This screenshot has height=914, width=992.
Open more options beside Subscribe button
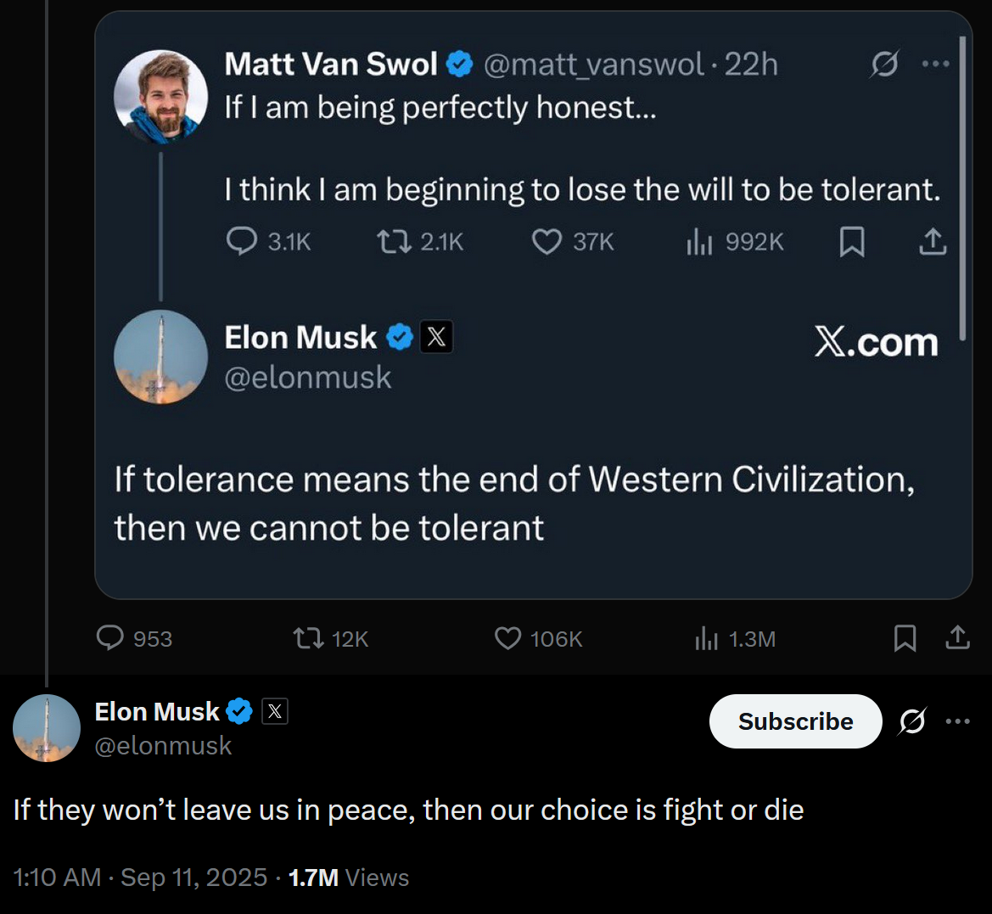[x=957, y=721]
